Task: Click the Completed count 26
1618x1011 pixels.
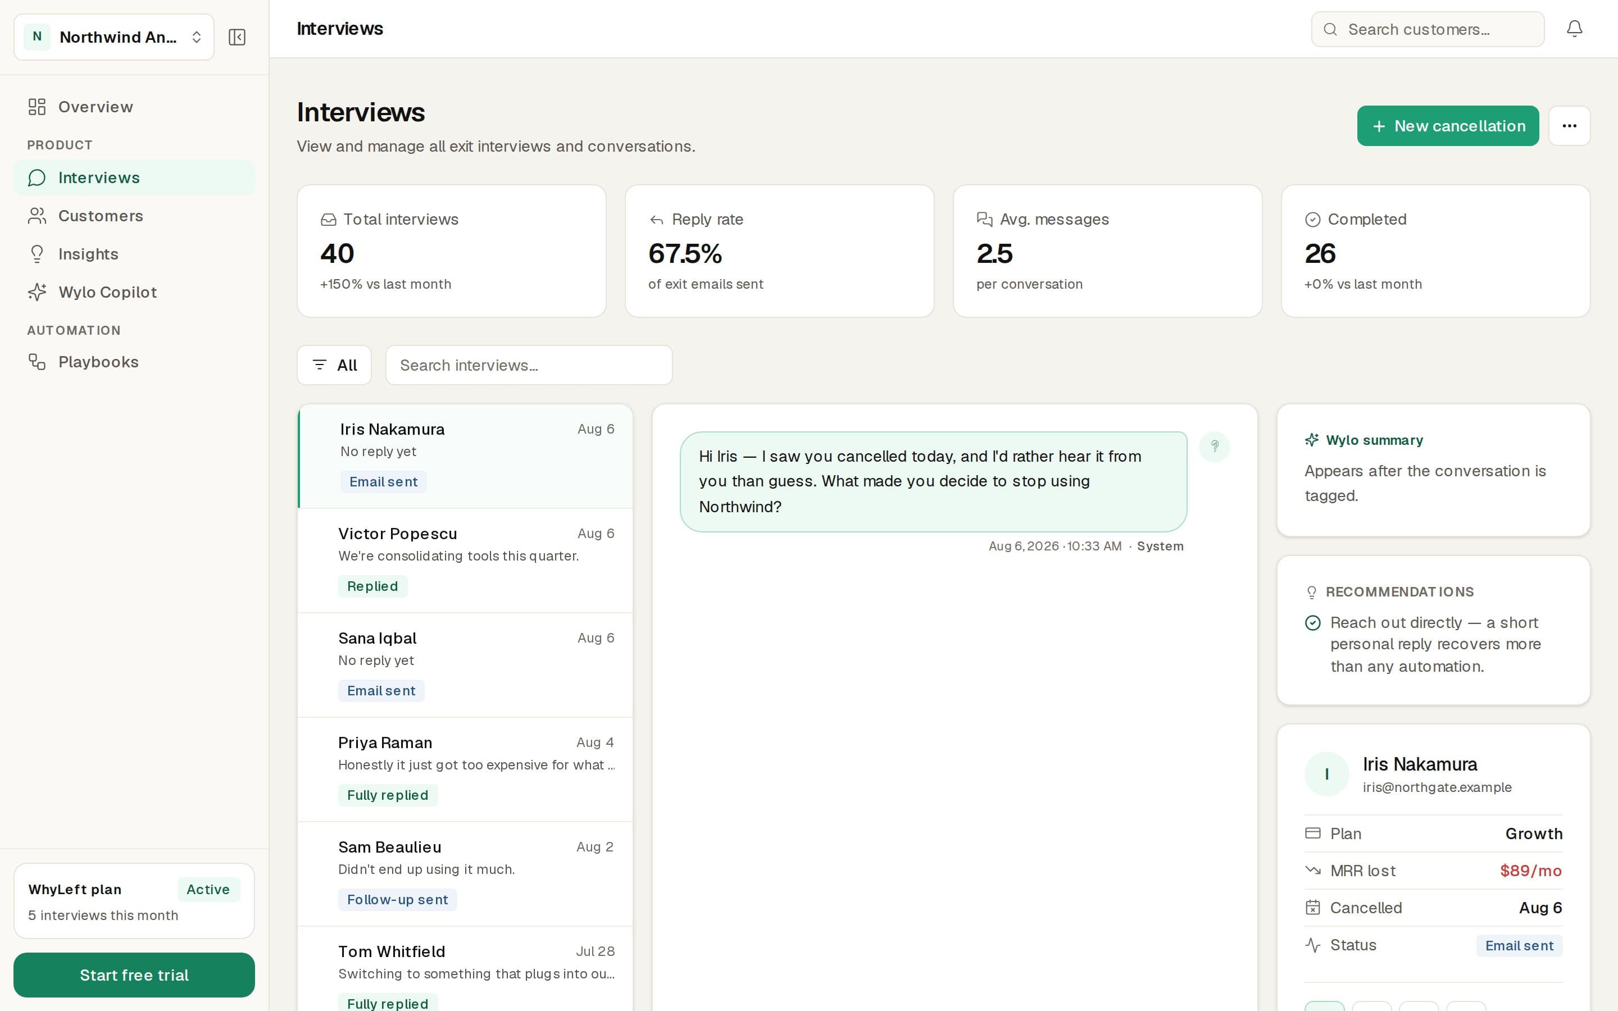Action: point(1320,253)
